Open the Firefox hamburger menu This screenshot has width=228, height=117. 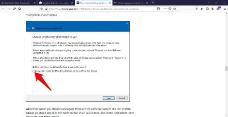point(225,9)
